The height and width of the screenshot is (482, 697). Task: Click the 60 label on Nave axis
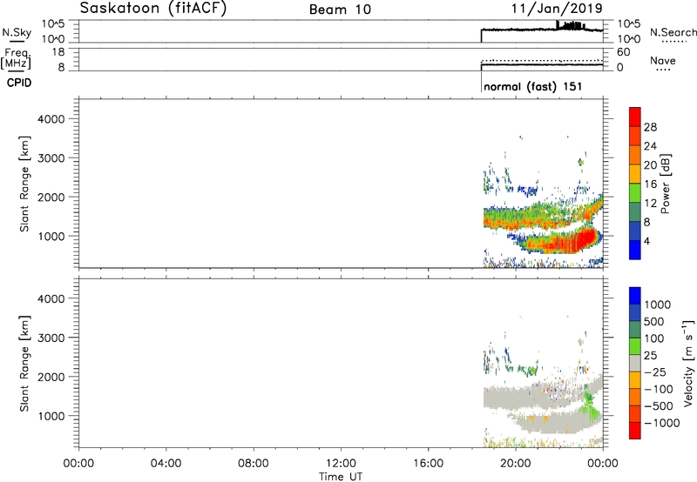point(623,52)
